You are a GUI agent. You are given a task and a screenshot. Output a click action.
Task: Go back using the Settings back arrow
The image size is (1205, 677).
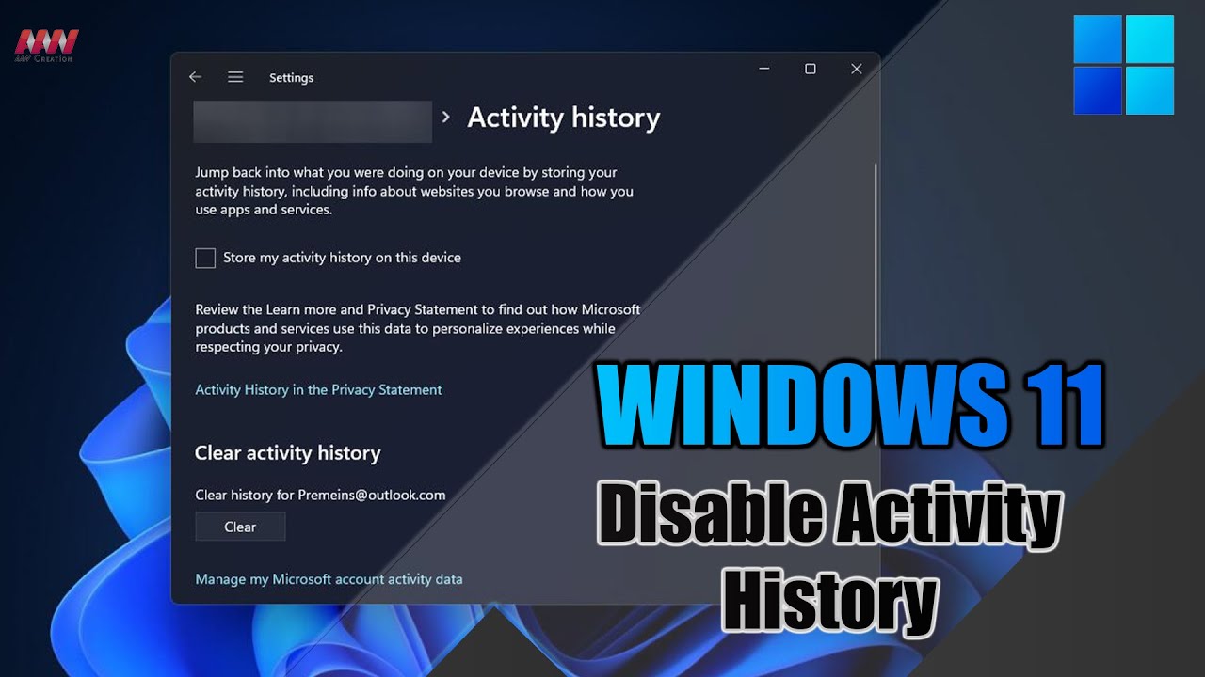(x=195, y=77)
